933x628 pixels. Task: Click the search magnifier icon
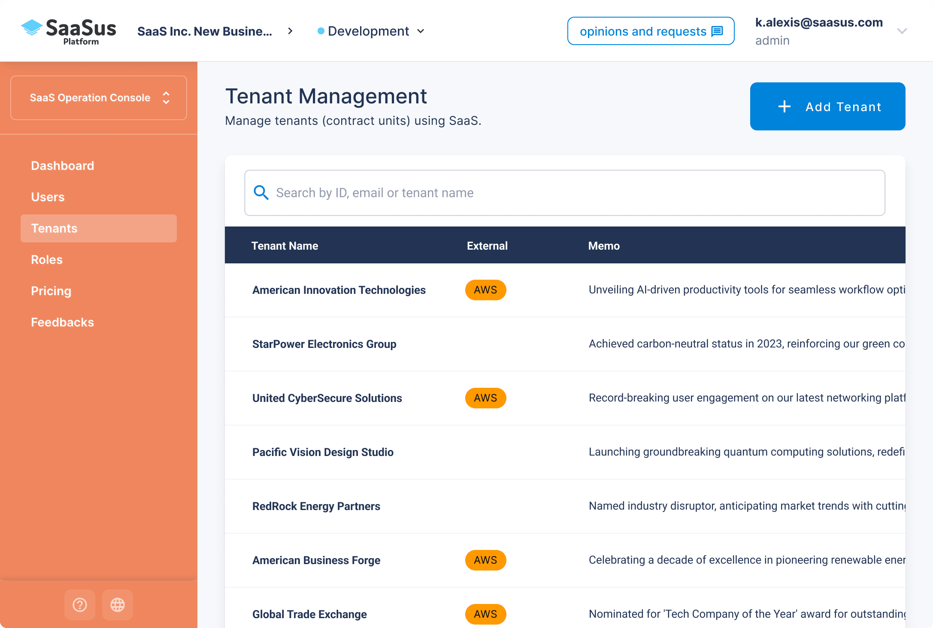pyautogui.click(x=261, y=193)
